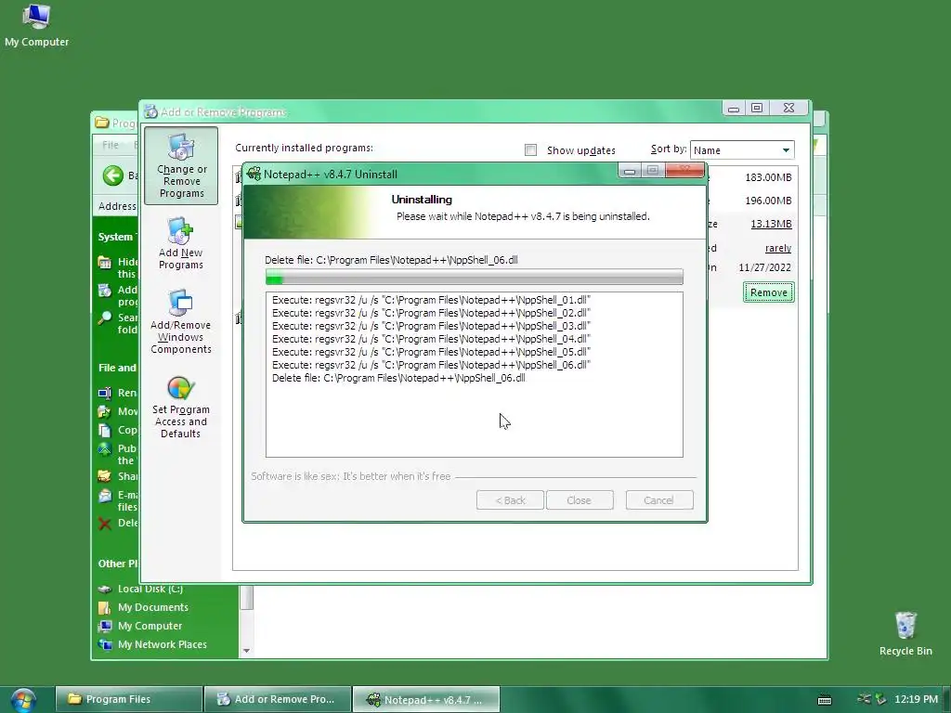Viewport: 951px width, 713px height.
Task: Switch to Notepad++ v8.4.7 taskbar button
Action: 425,699
